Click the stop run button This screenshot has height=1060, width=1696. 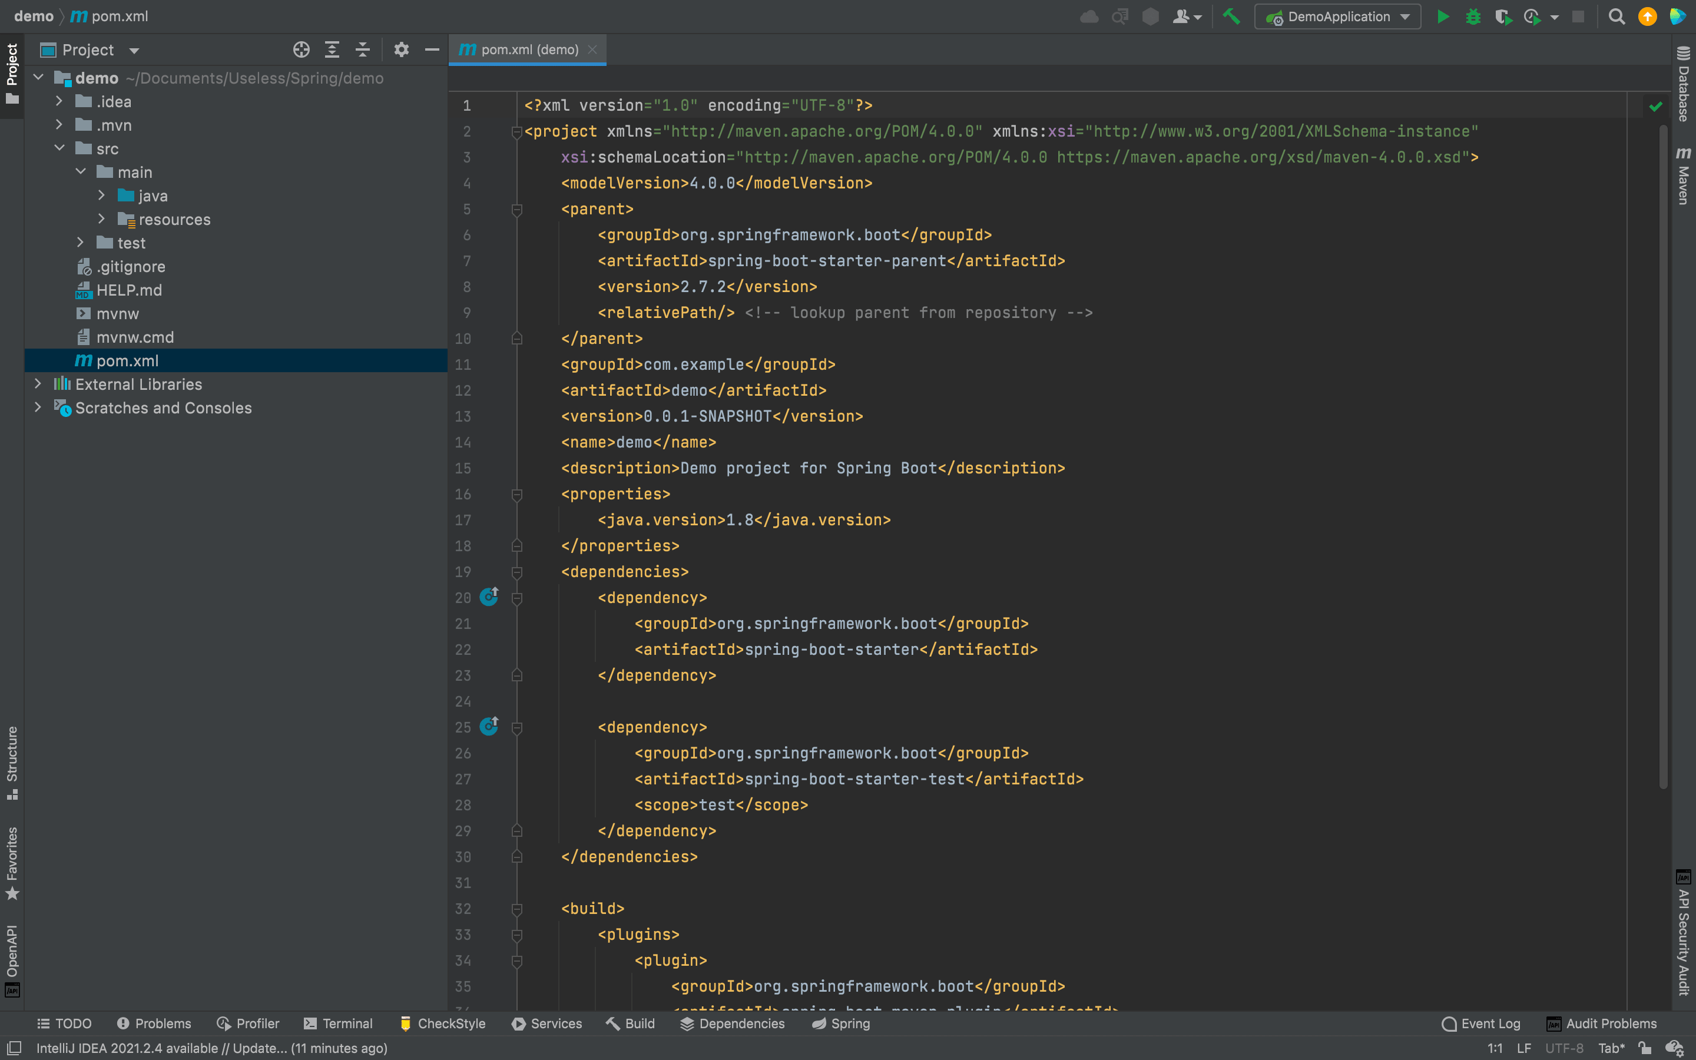click(x=1578, y=16)
